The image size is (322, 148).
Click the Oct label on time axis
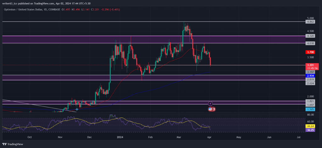click(x=29, y=137)
